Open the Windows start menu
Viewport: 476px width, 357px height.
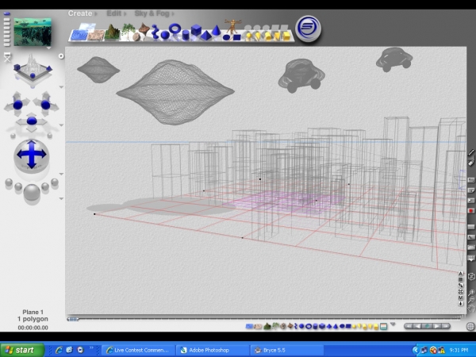pos(22,350)
